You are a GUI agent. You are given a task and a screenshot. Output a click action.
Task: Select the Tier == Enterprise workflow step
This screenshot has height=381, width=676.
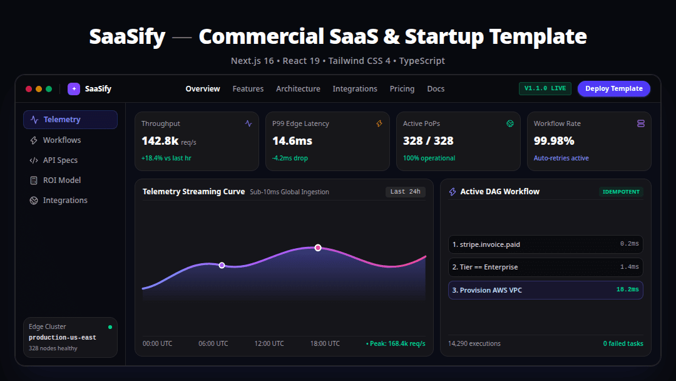coord(545,267)
